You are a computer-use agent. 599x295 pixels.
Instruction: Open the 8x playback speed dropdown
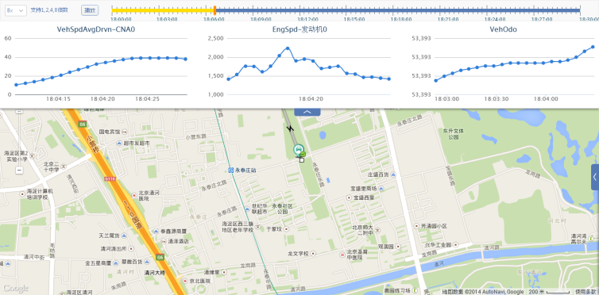click(16, 10)
